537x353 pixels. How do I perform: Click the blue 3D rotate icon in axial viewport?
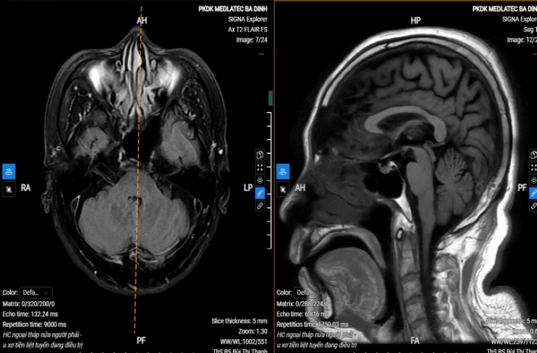[x=9, y=172]
